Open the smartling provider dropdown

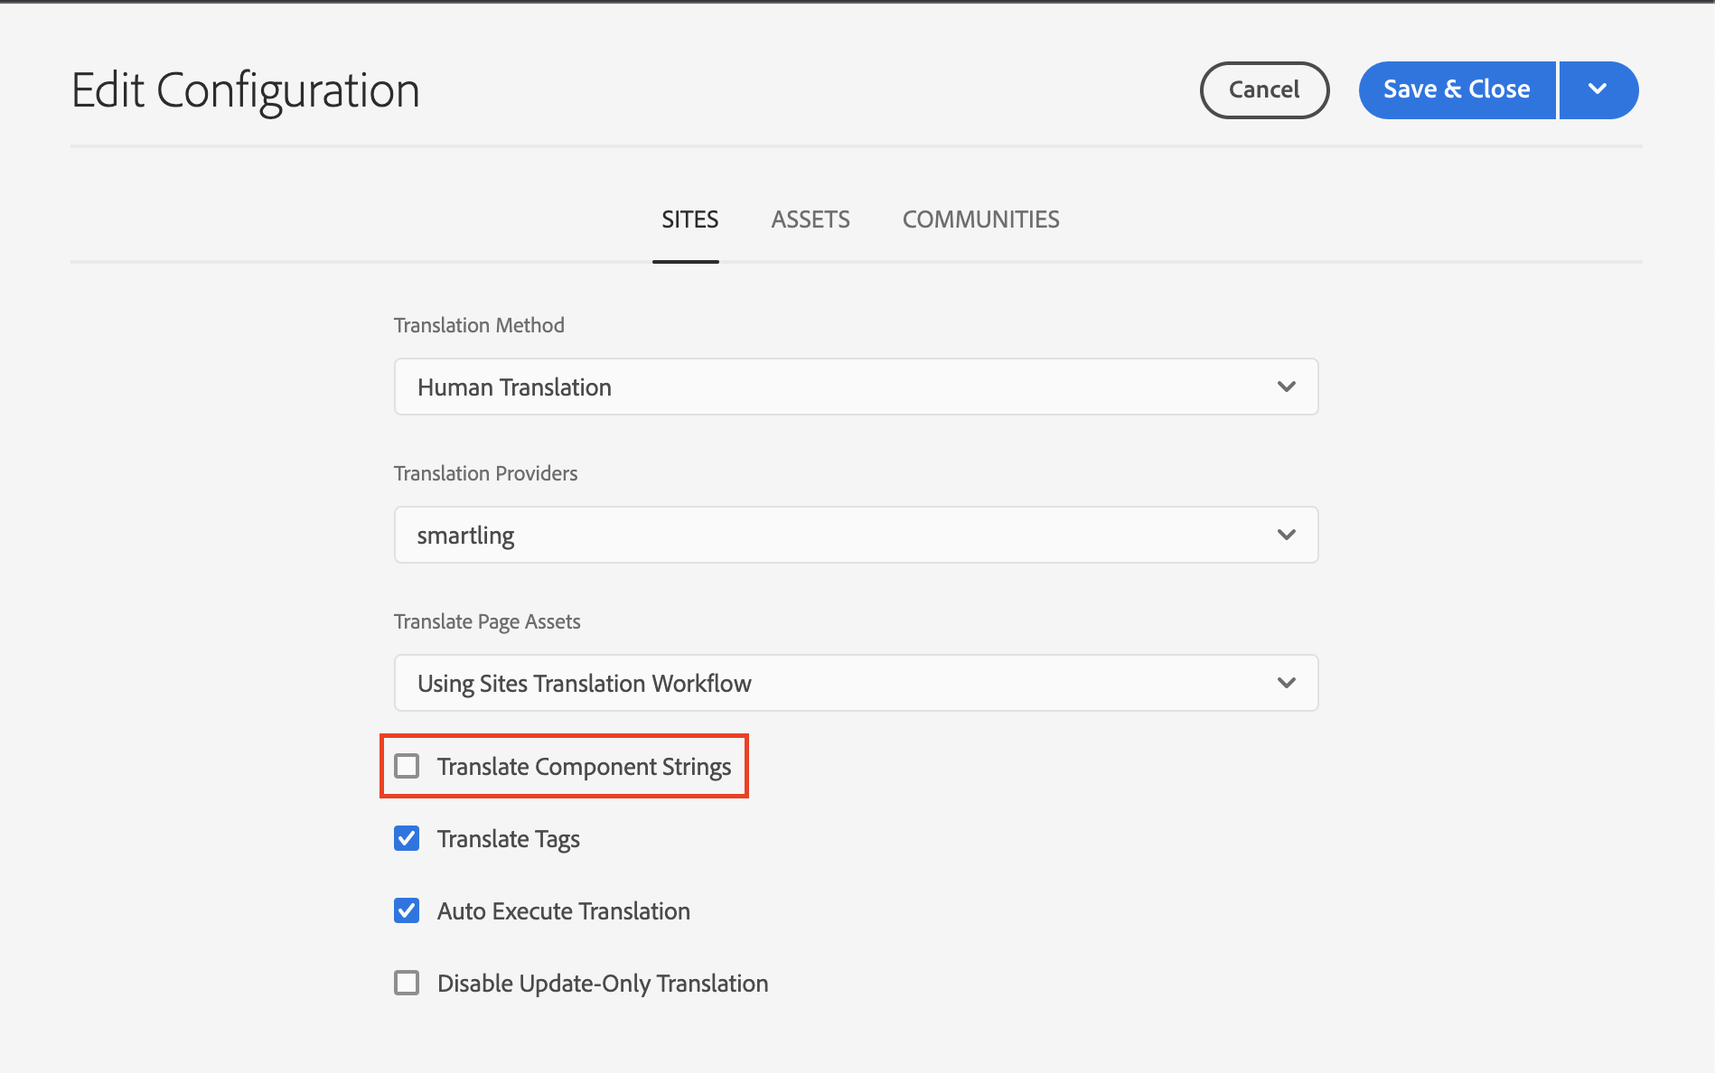855,535
